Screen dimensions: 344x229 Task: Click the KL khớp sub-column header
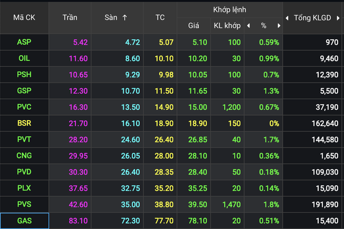pos(226,25)
